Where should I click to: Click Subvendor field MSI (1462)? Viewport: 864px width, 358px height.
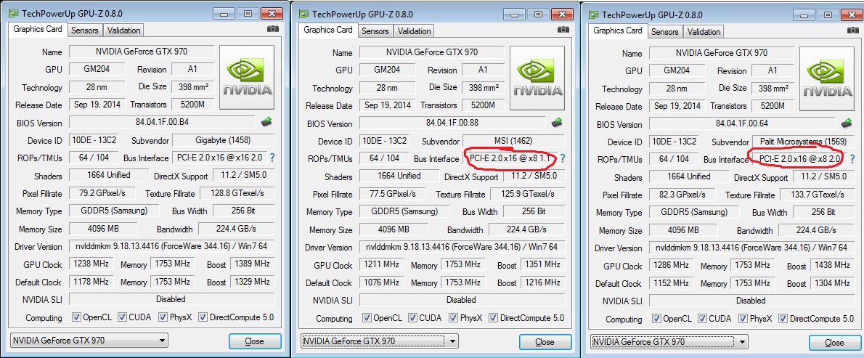point(513,141)
